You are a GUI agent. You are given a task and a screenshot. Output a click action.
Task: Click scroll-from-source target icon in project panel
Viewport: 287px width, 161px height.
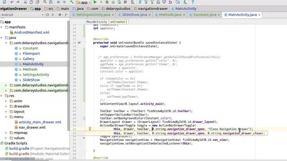point(48,15)
